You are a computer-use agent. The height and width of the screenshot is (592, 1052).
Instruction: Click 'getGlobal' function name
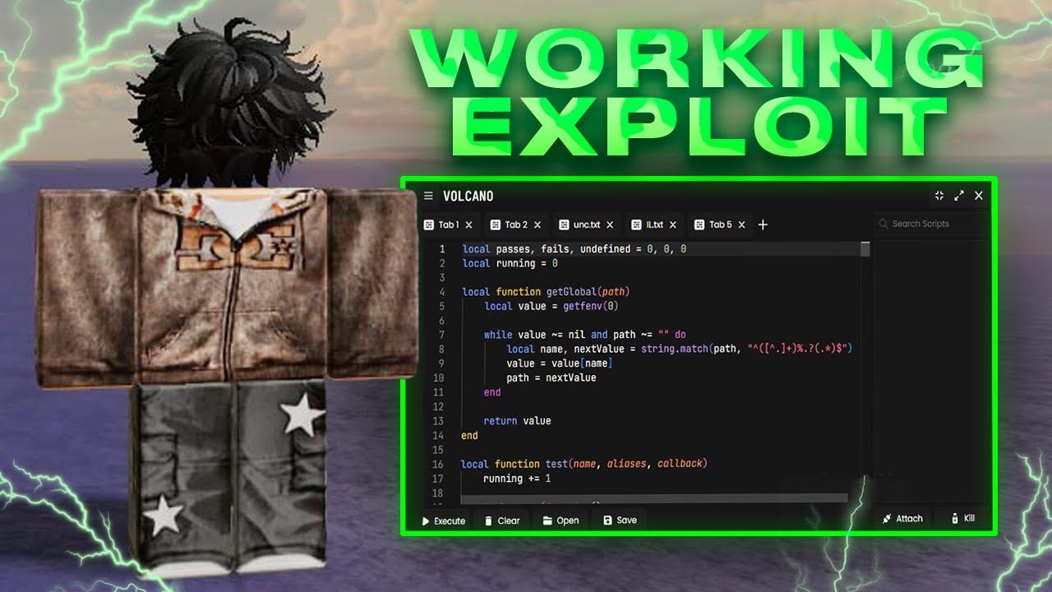coord(571,292)
